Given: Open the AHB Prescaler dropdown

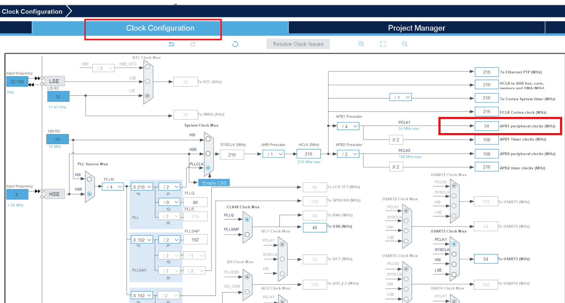Looking at the screenshot, I should point(274,154).
